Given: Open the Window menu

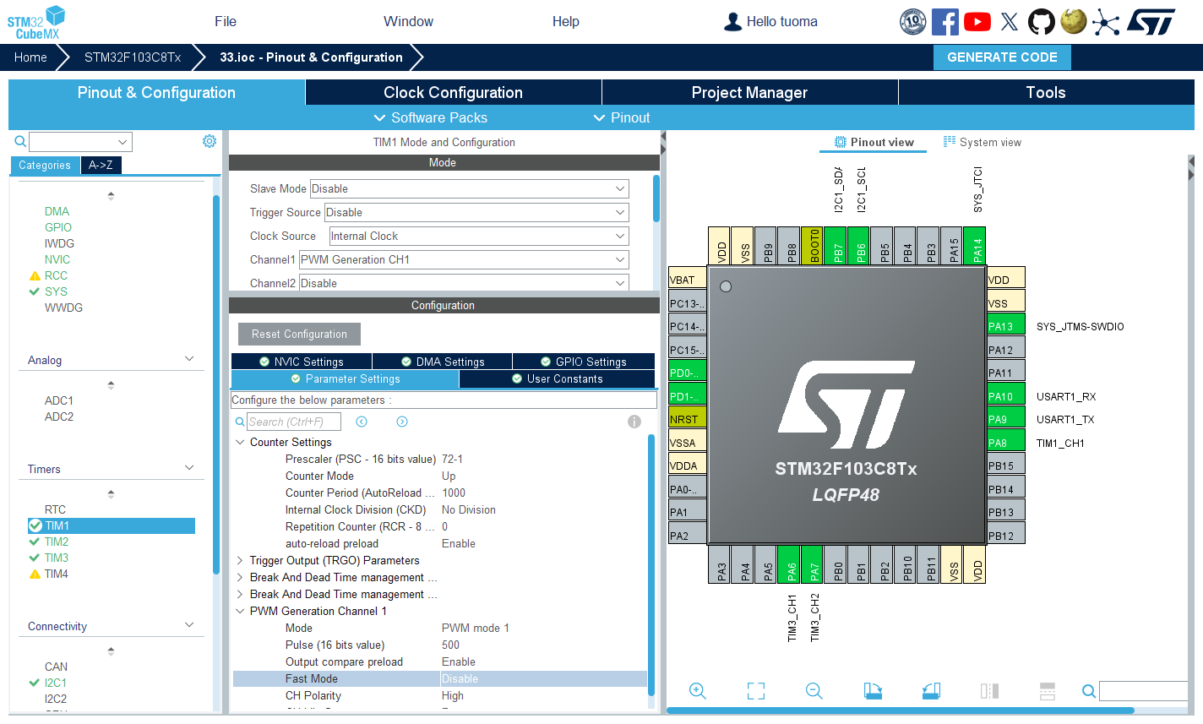Looking at the screenshot, I should click(408, 21).
